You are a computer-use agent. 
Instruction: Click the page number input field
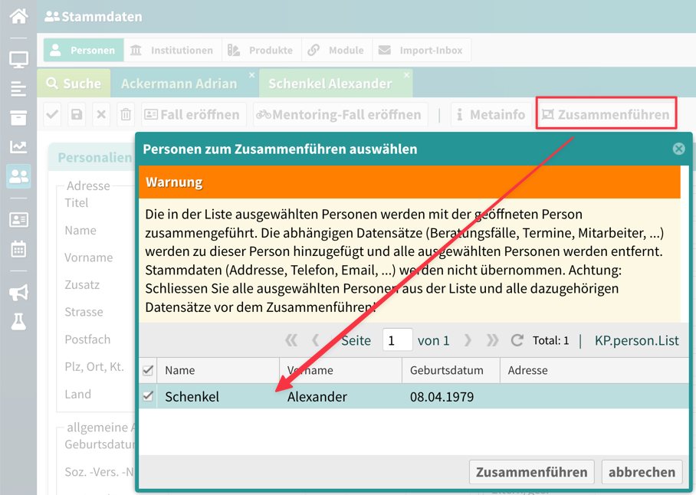pyautogui.click(x=397, y=340)
